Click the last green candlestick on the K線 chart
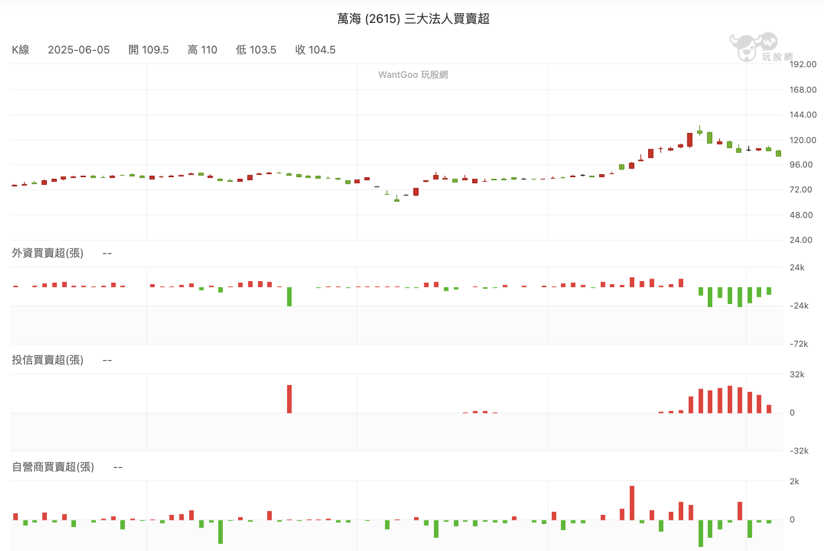The image size is (824, 551). point(779,153)
